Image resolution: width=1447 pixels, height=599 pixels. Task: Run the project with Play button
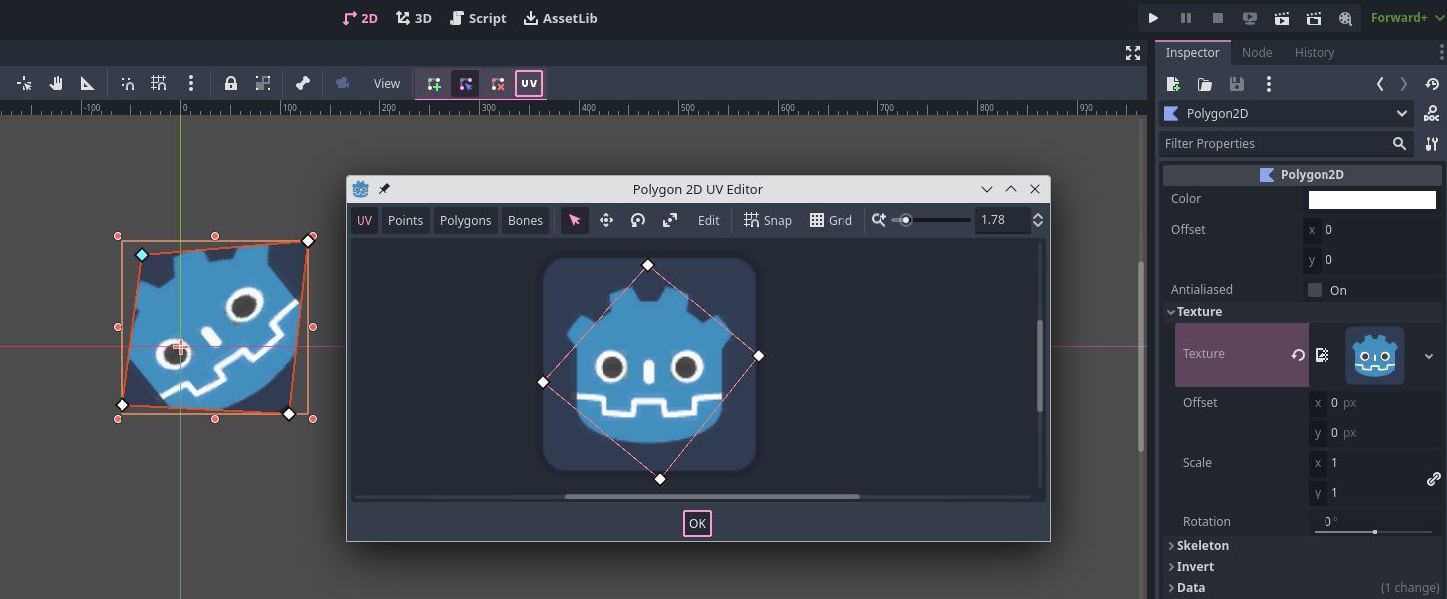1153,18
